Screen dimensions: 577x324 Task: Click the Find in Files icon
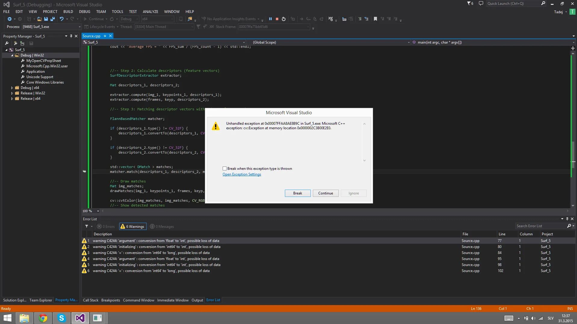[x=190, y=19]
